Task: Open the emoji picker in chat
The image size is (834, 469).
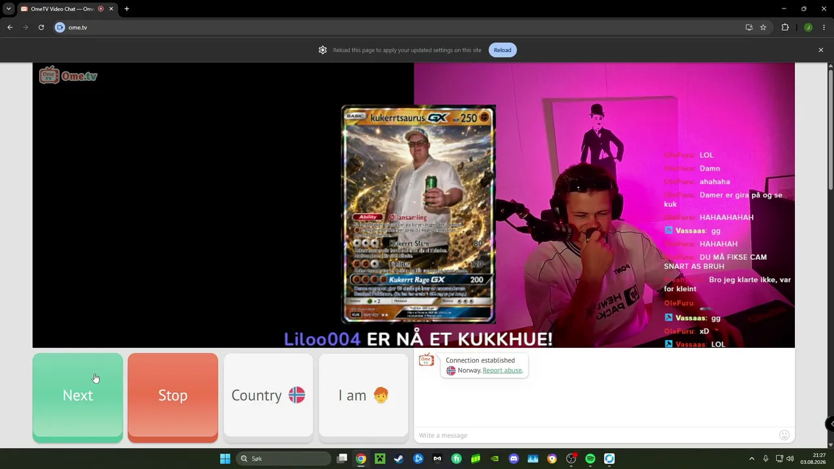Action: (x=784, y=435)
